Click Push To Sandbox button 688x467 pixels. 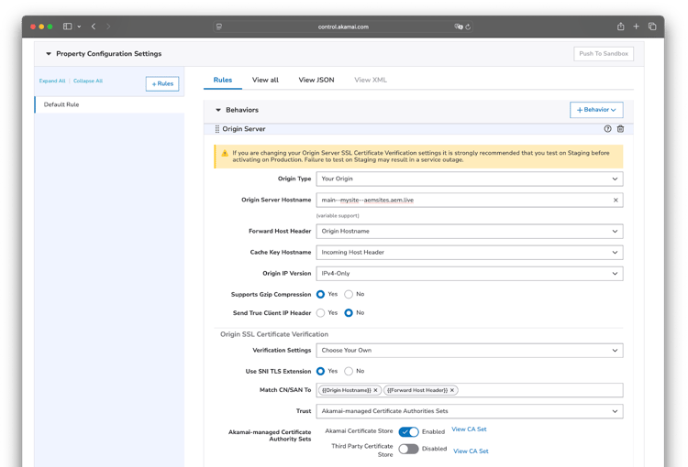pyautogui.click(x=604, y=53)
